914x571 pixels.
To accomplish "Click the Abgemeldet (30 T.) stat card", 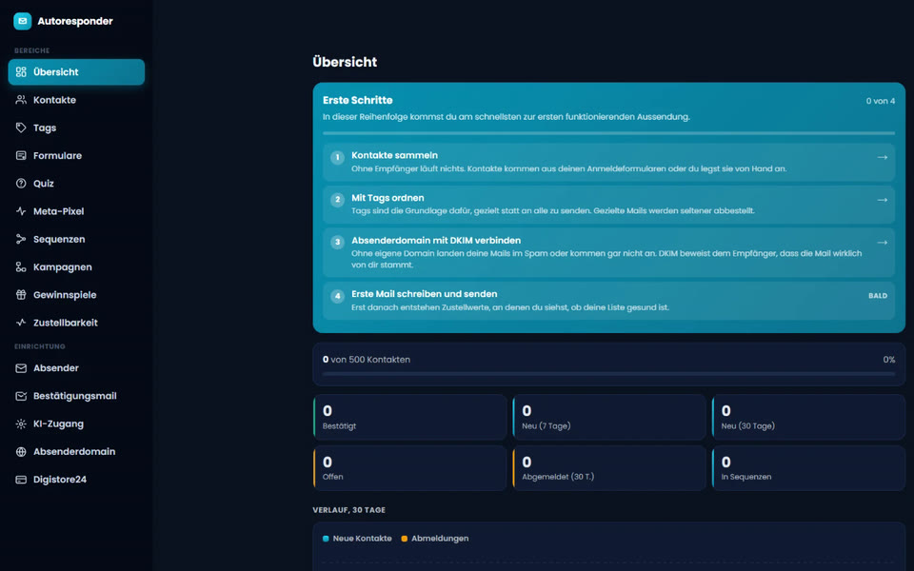I will coord(609,468).
